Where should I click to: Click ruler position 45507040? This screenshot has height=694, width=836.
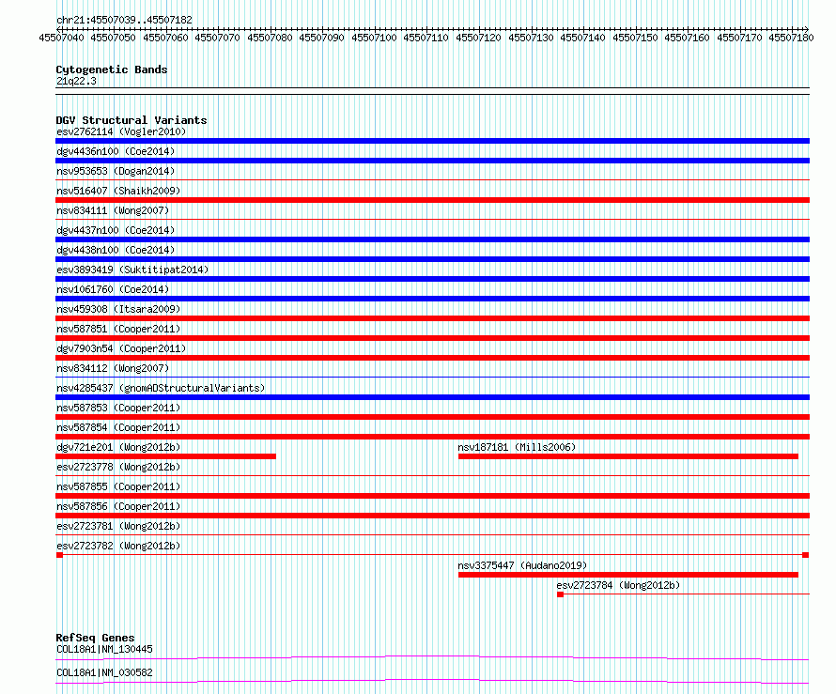(61, 38)
